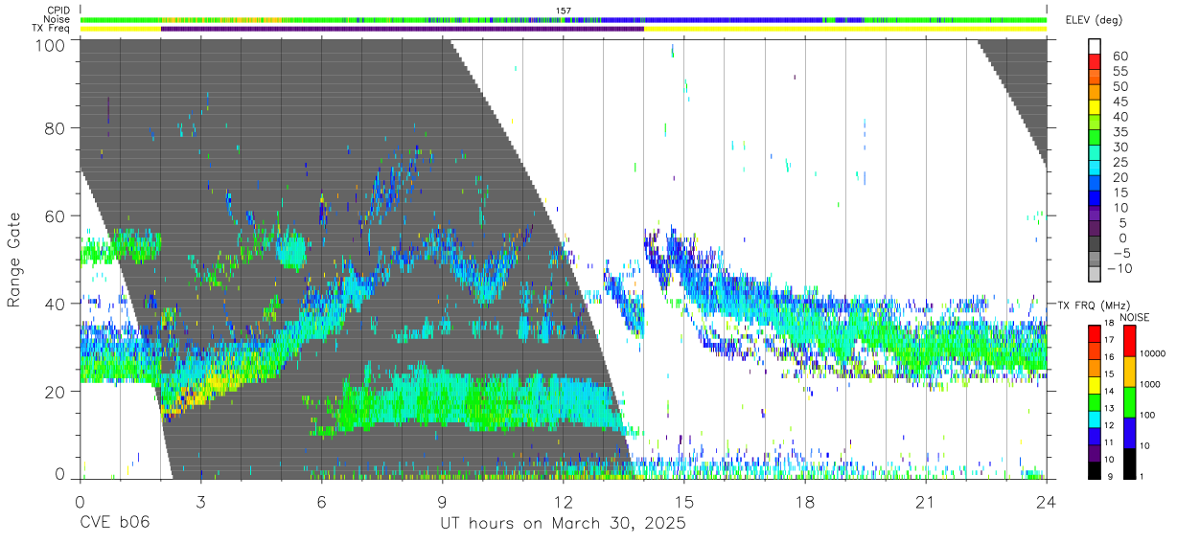Screen dimensions: 1177x543
Task: Click the CPID label at top left
Action: click(x=58, y=11)
